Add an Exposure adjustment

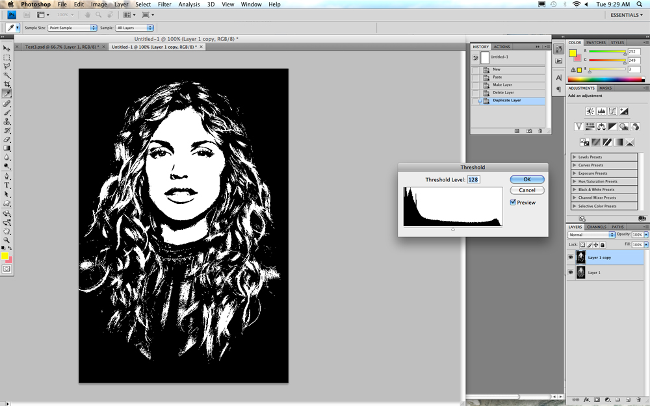(x=623, y=111)
